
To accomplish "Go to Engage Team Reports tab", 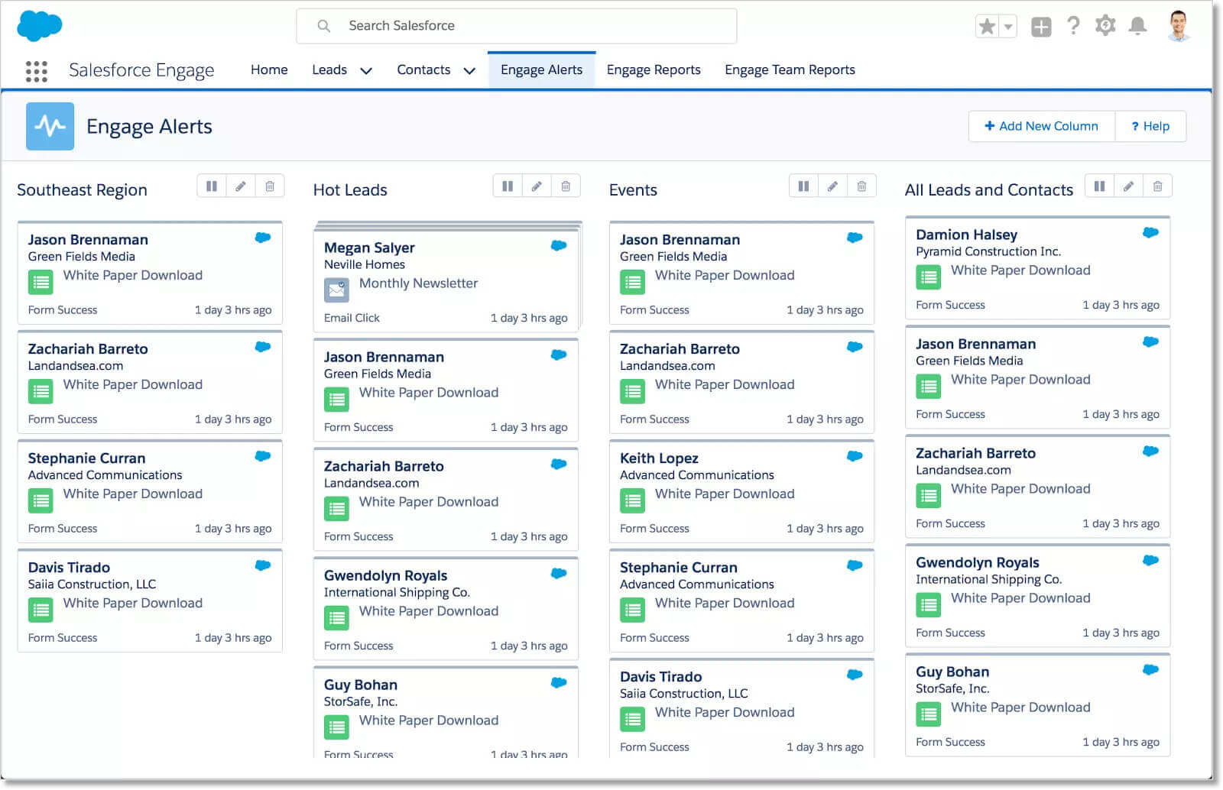I will pyautogui.click(x=790, y=70).
